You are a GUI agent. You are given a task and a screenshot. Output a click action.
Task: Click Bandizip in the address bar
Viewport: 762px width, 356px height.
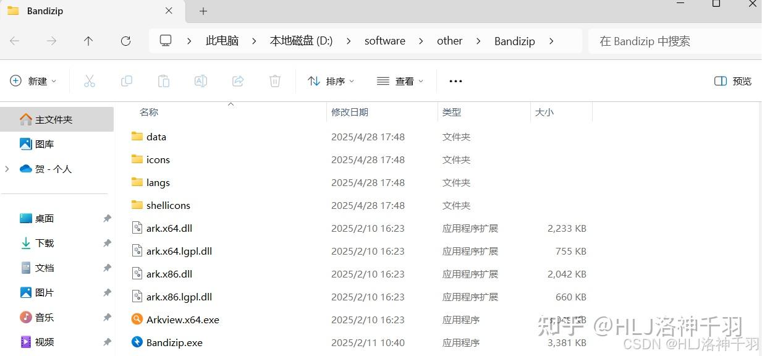point(515,41)
